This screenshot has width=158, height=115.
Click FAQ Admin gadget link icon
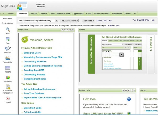tap(65, 30)
